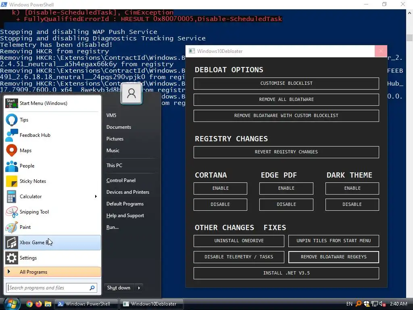Disable Edge PDF
The height and width of the screenshot is (310, 413).
click(x=286, y=205)
